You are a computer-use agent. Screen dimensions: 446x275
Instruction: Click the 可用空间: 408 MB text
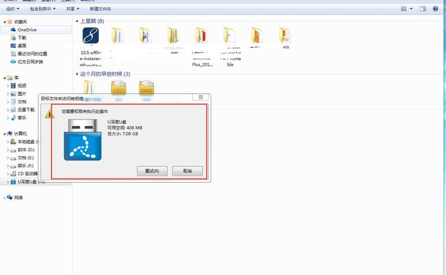pyautogui.click(x=125, y=127)
